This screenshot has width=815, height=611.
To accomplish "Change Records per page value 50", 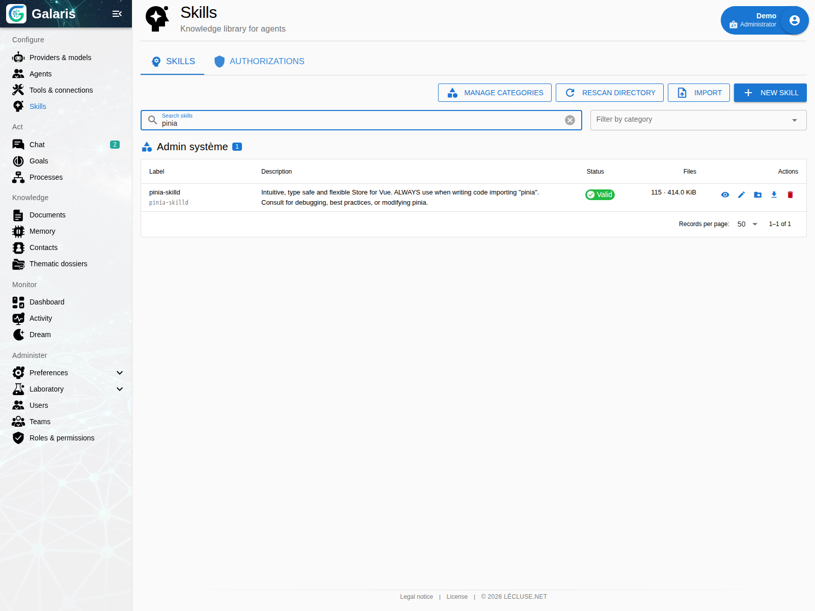I will tap(747, 224).
